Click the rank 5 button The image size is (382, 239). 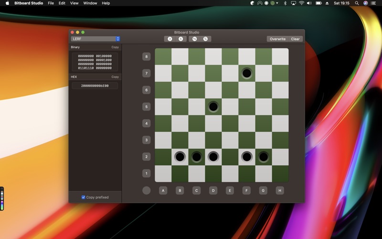point(147,107)
